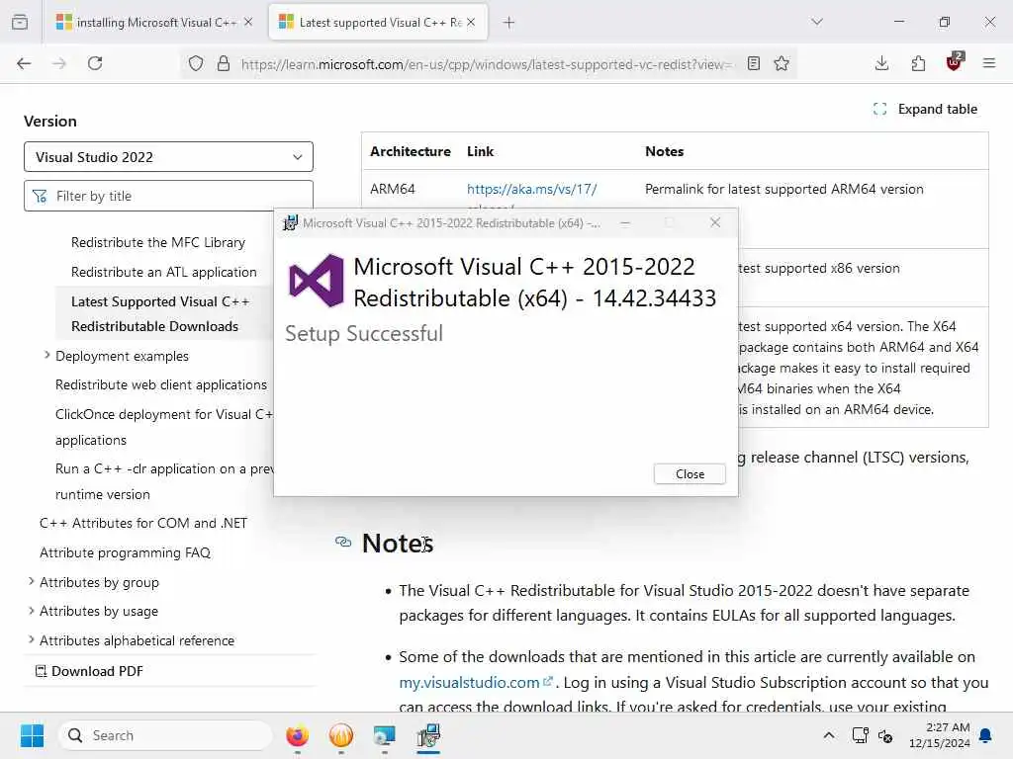Click the orange app icon in taskbar

[341, 735]
